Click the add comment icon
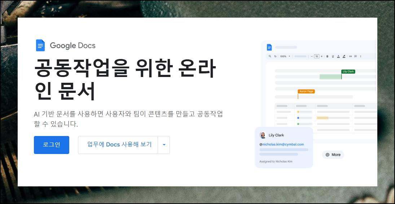The image size is (395, 204). 355,56
